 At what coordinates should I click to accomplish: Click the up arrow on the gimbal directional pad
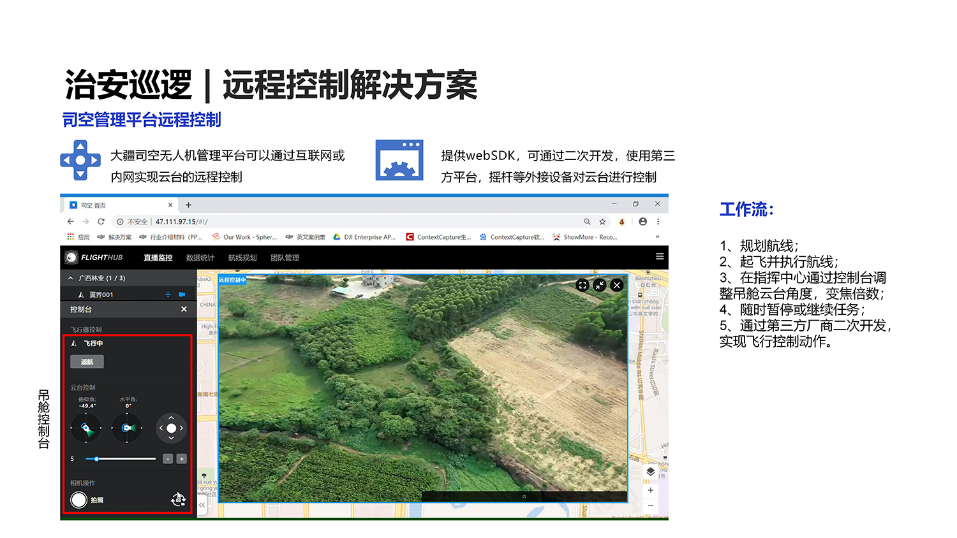(x=171, y=419)
